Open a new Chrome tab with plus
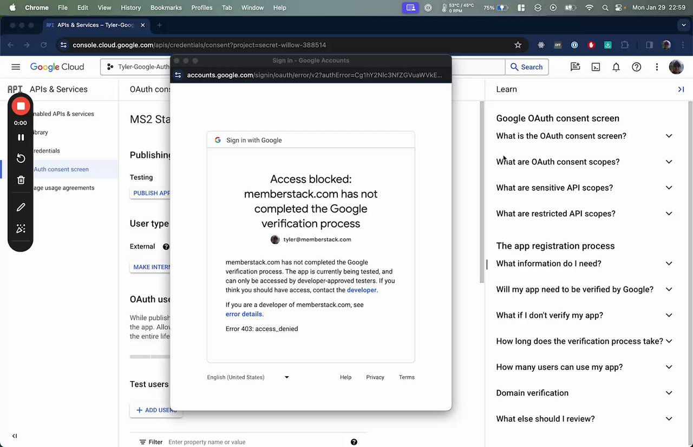Screen dimensions: 693x447 (159, 25)
